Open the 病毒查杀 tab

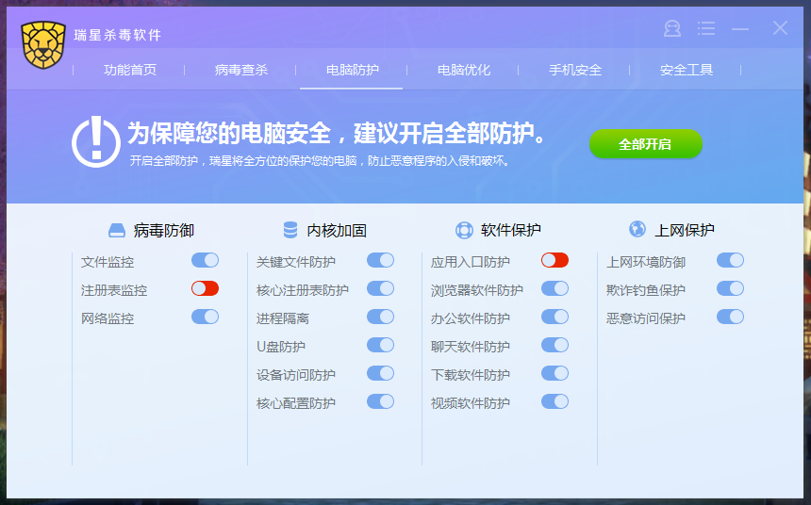pyautogui.click(x=241, y=70)
